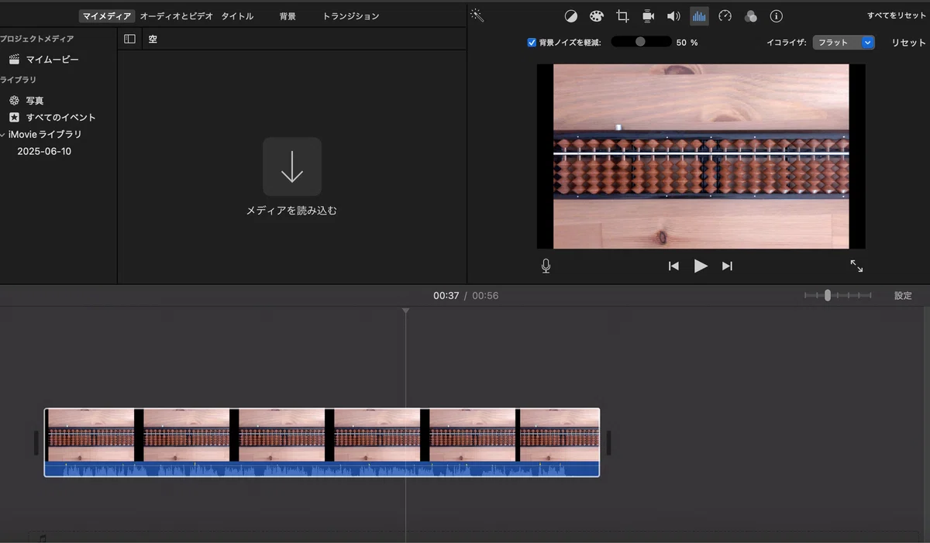Click the 写真 photos library icon
Image resolution: width=930 pixels, height=543 pixels.
pyautogui.click(x=14, y=101)
